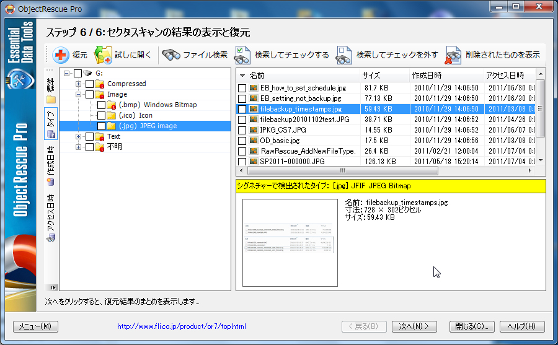The width and height of the screenshot is (558, 345).
Task: Click the image icon of filebackup20101102test.JPG
Action: point(254,120)
